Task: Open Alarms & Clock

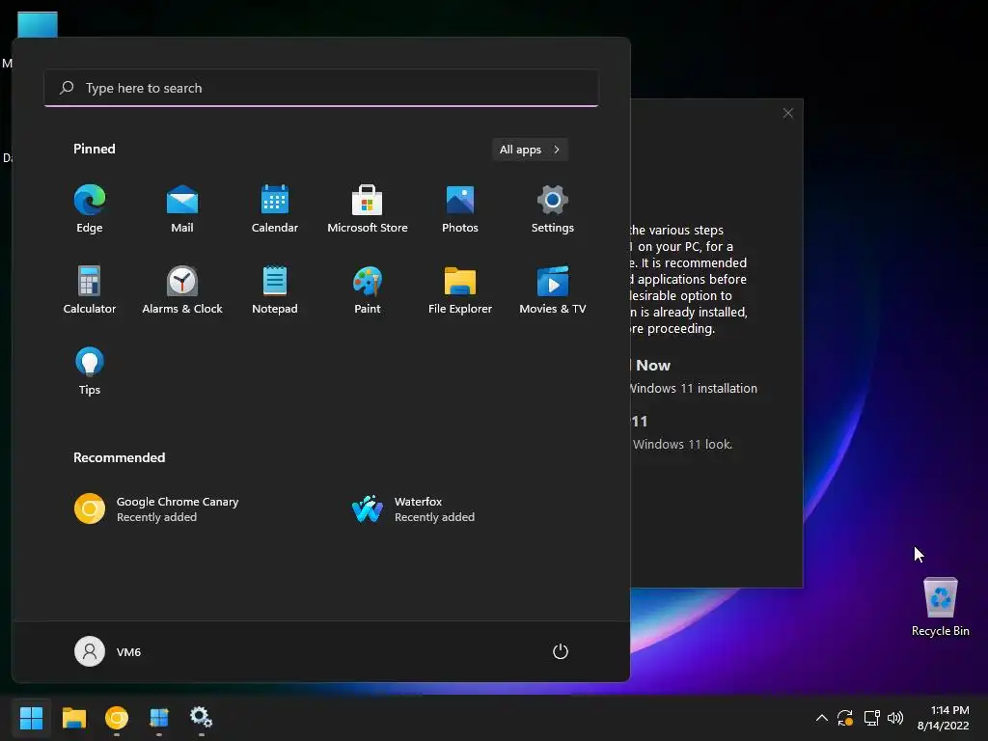Action: 182,289
